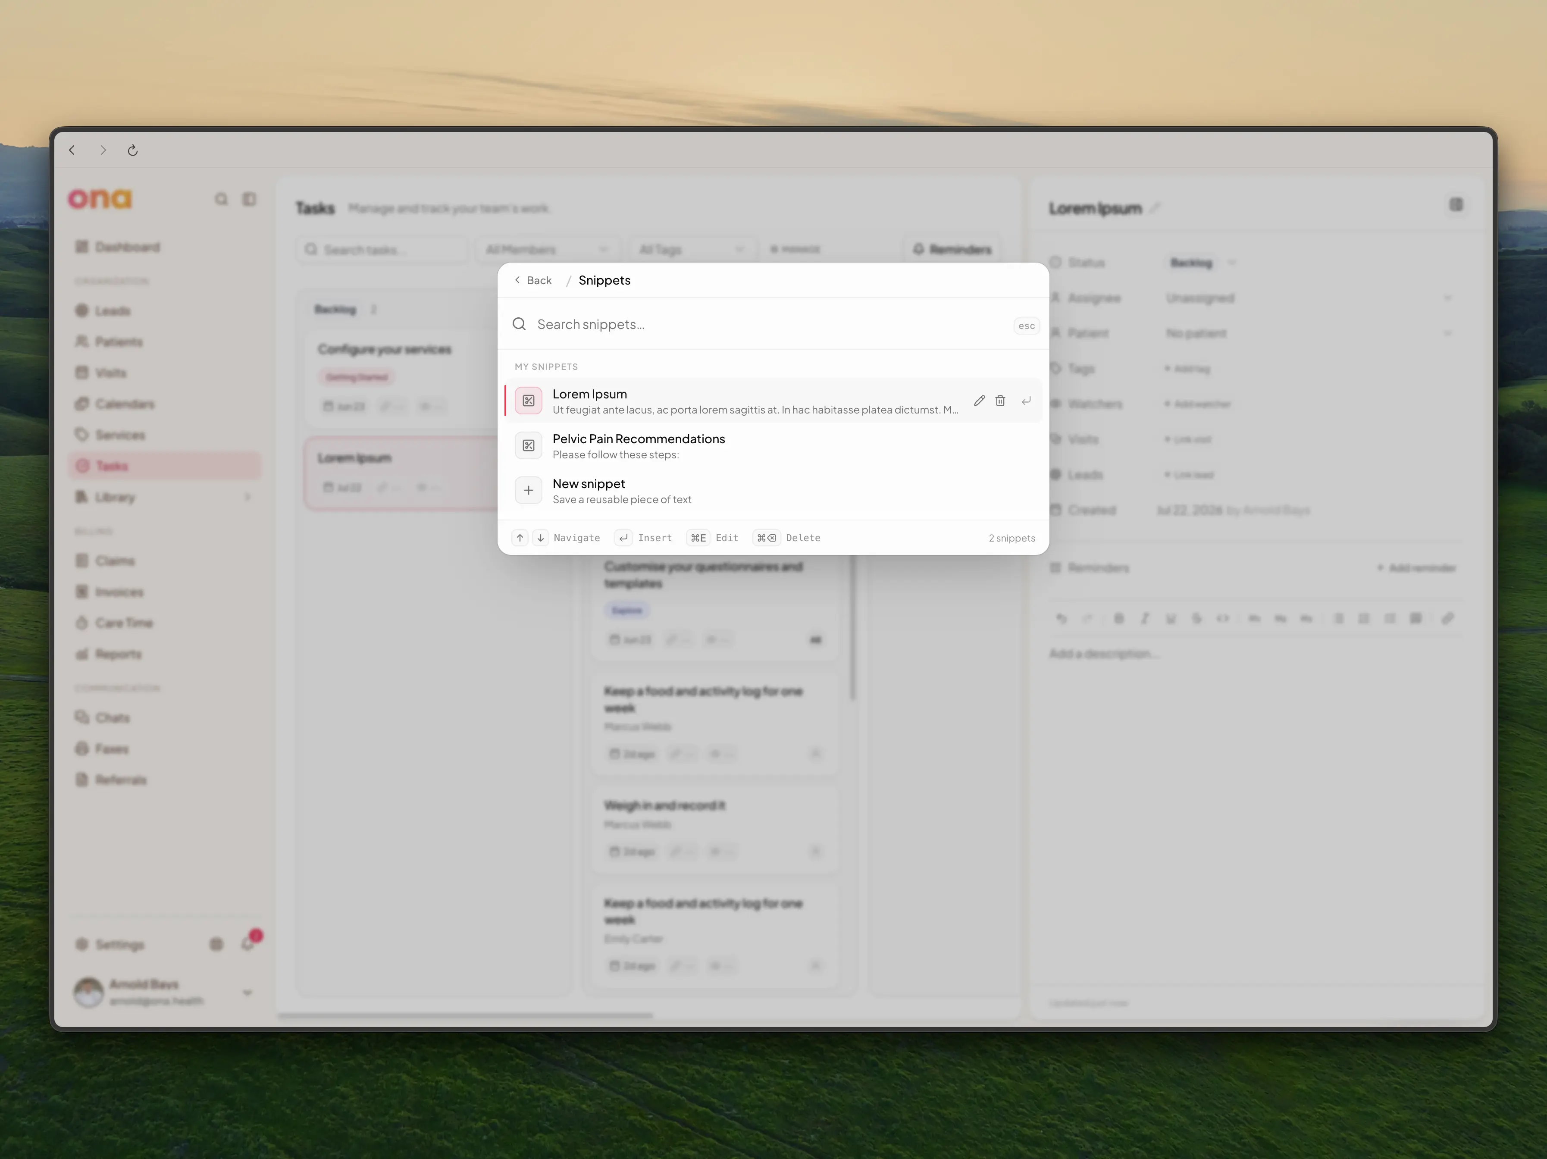Toggle italic in description toolbar
Image resolution: width=1547 pixels, height=1159 pixels.
1145,618
